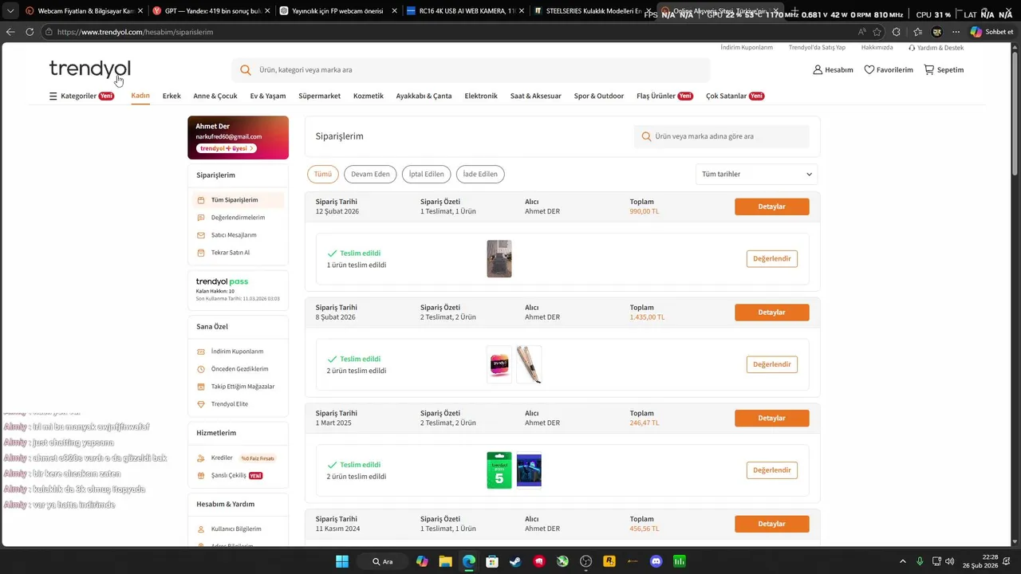The height and width of the screenshot is (574, 1021).
Task: Filter orders by İade Edilen
Action: pyautogui.click(x=480, y=174)
